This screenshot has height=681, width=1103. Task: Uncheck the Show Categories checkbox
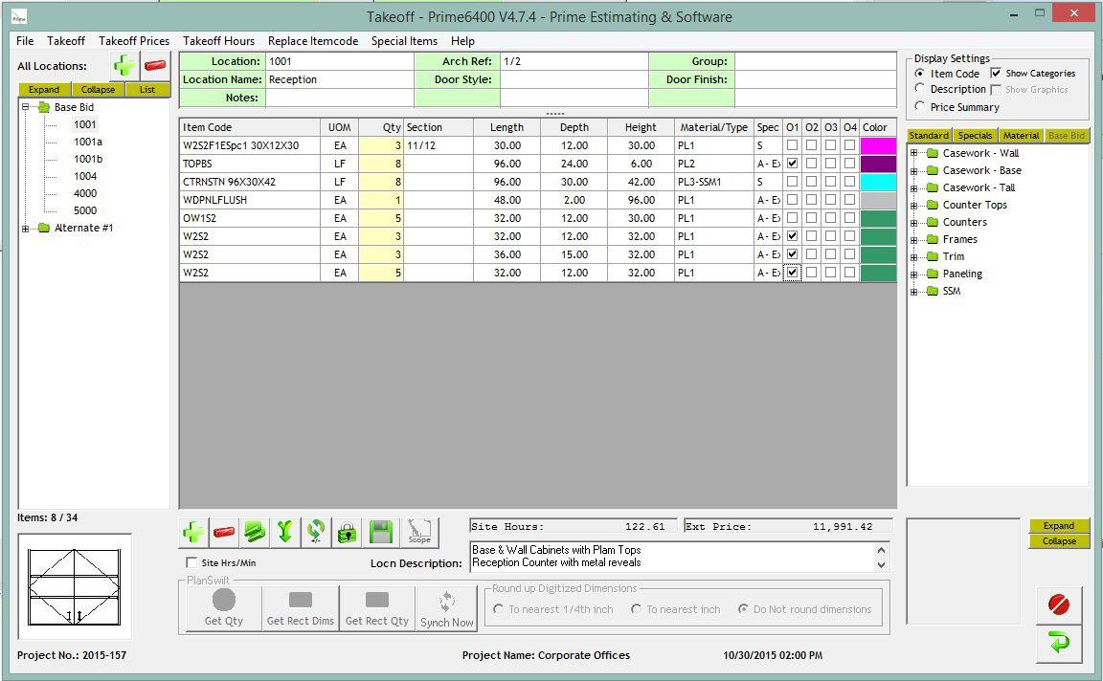tap(996, 73)
